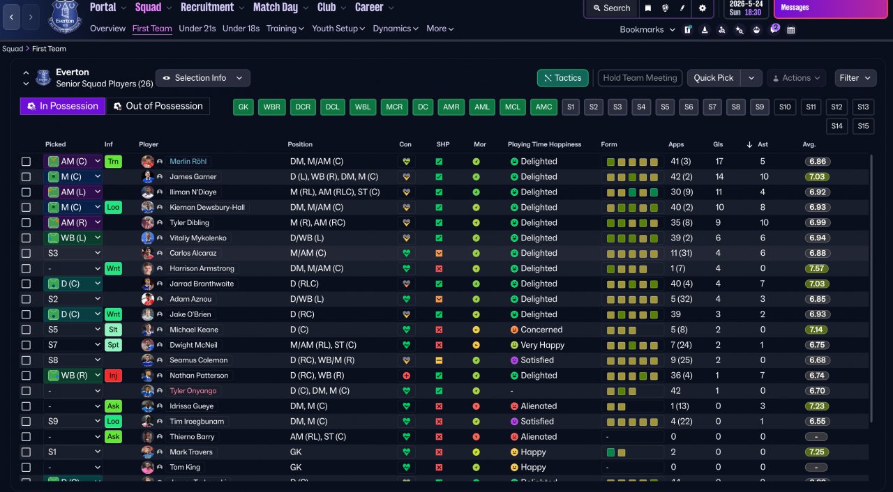Sort the table by the Ast column header
The image size is (893, 492).
763,144
